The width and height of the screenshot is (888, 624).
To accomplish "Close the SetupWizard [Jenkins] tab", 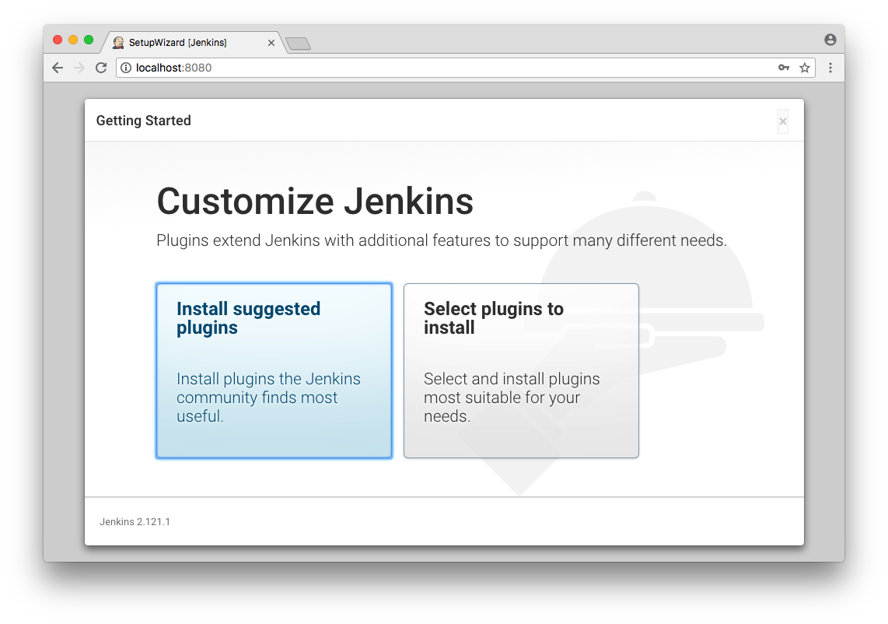I will click(271, 43).
